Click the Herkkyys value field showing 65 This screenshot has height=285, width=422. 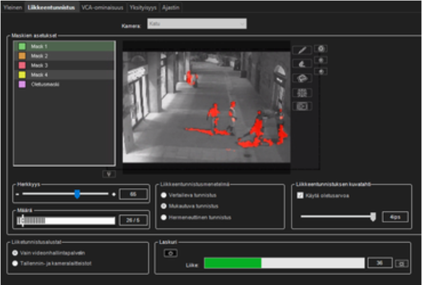pos(133,194)
